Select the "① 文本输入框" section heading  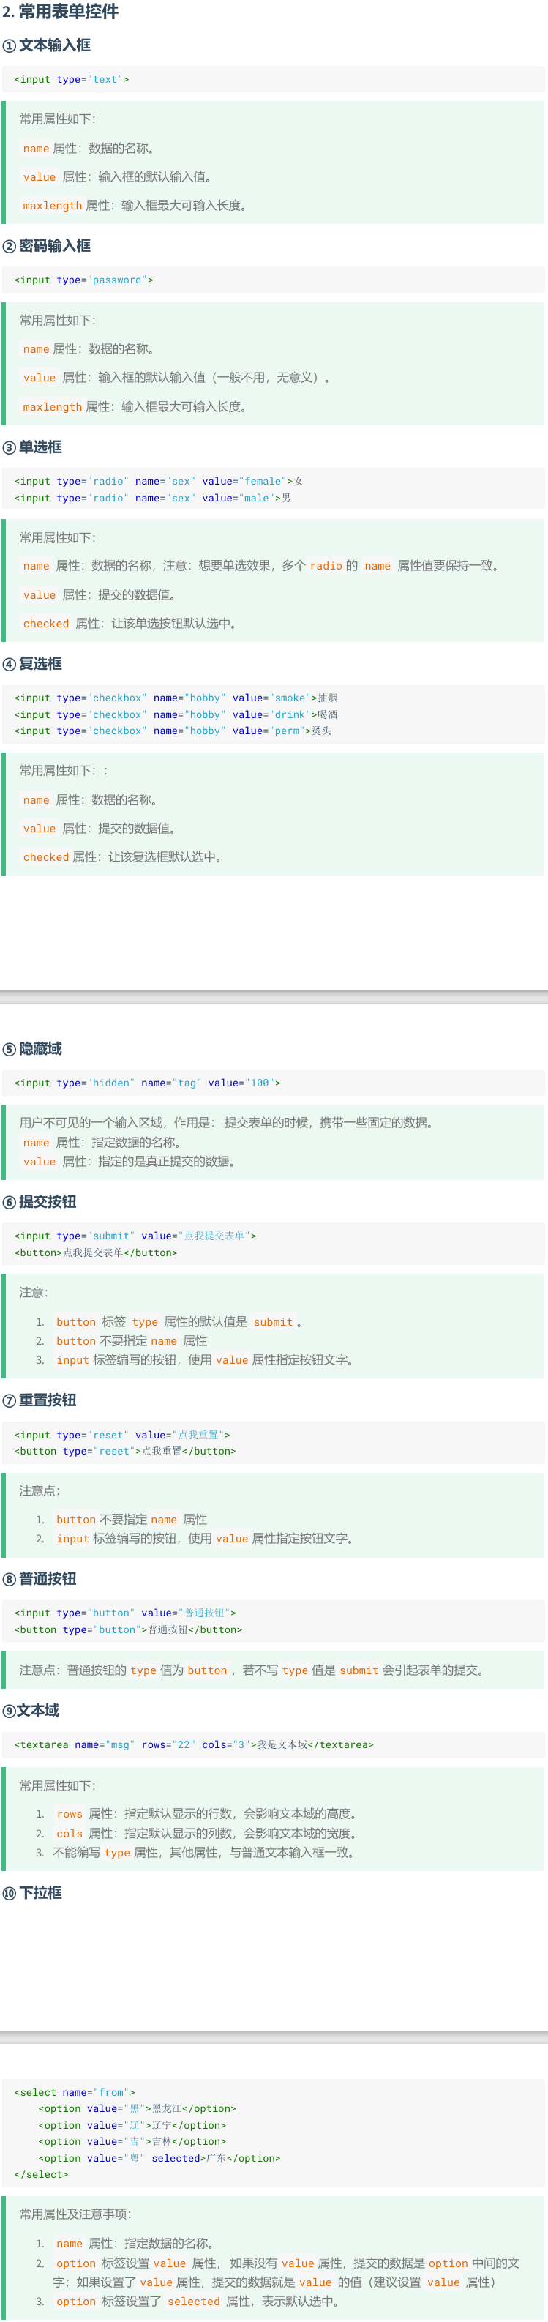(46, 45)
